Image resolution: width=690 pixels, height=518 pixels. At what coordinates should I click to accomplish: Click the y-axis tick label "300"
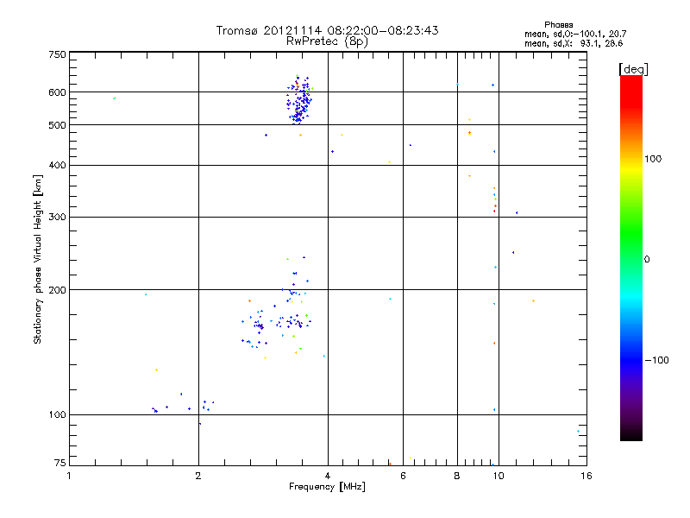point(57,218)
